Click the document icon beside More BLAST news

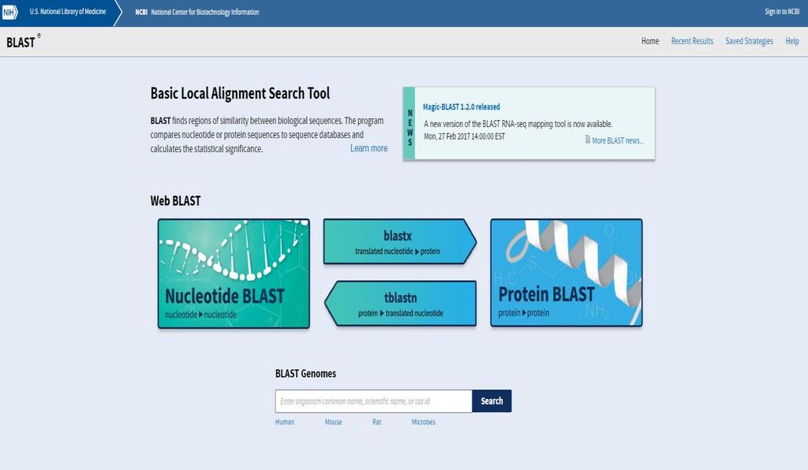[587, 139]
